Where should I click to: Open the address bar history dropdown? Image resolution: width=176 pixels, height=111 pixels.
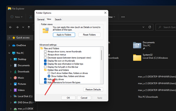point(143,27)
